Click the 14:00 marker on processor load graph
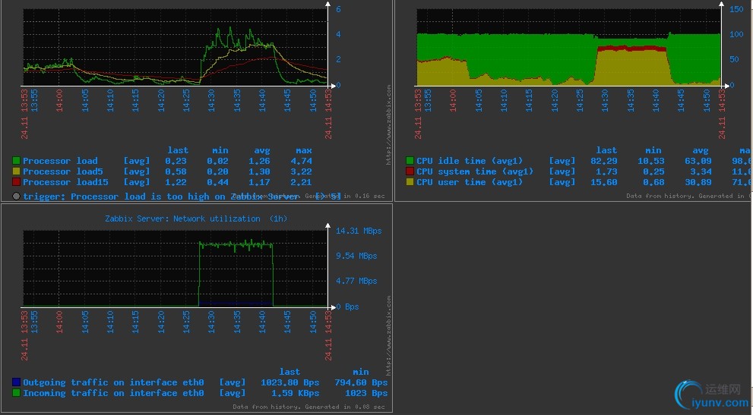Image resolution: width=753 pixels, height=415 pixels. (59, 100)
